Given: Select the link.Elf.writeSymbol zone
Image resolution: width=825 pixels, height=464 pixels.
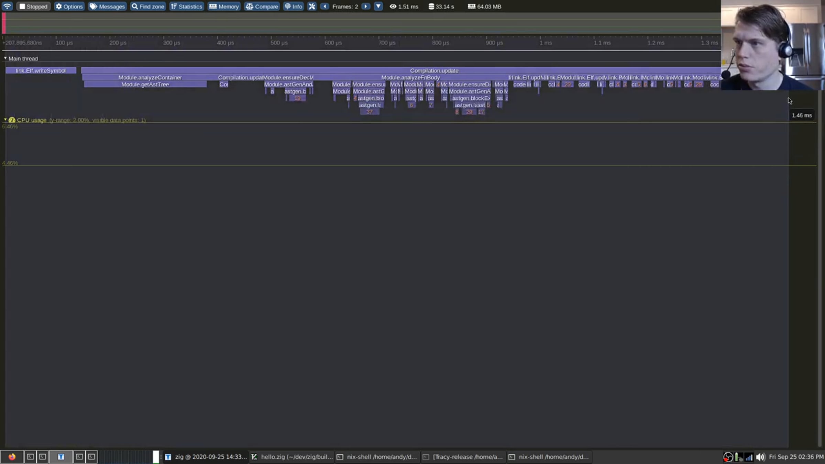Looking at the screenshot, I should (x=41, y=70).
